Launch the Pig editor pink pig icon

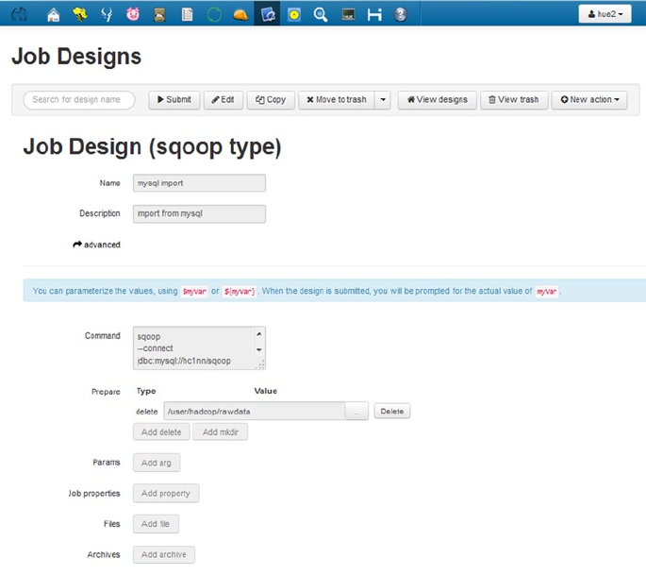(x=133, y=15)
